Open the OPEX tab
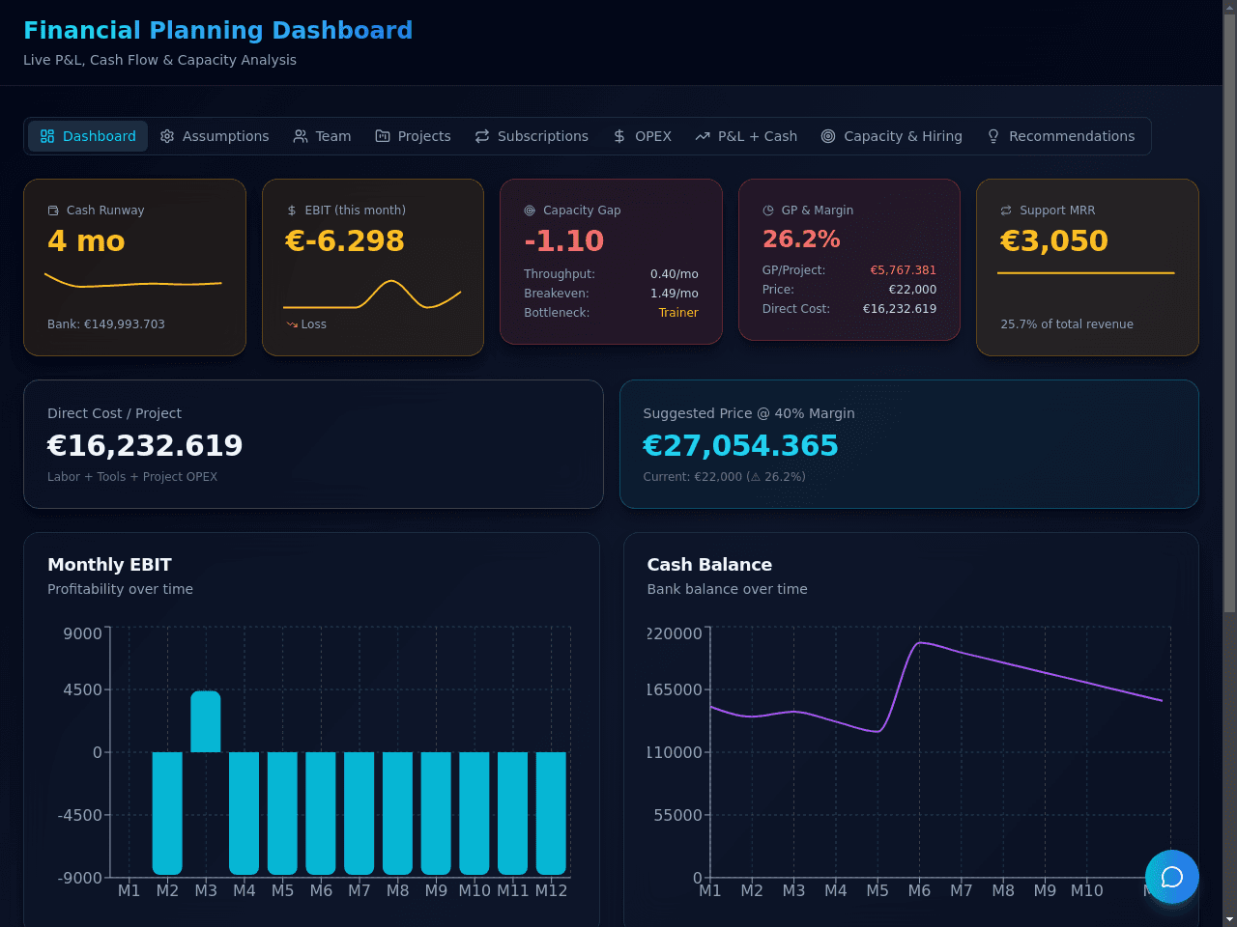1237x927 pixels. pyautogui.click(x=642, y=136)
